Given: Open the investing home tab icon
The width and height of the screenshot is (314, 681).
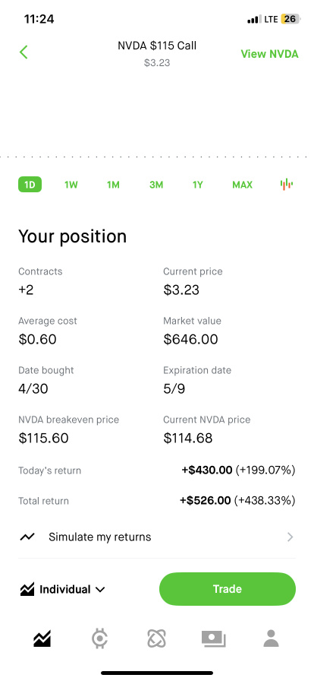Looking at the screenshot, I should (x=42, y=639).
